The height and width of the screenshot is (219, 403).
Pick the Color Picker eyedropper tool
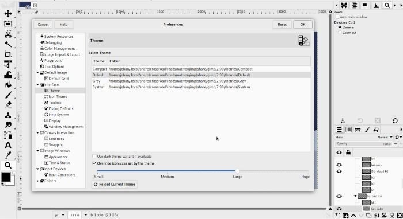[x=8, y=155]
